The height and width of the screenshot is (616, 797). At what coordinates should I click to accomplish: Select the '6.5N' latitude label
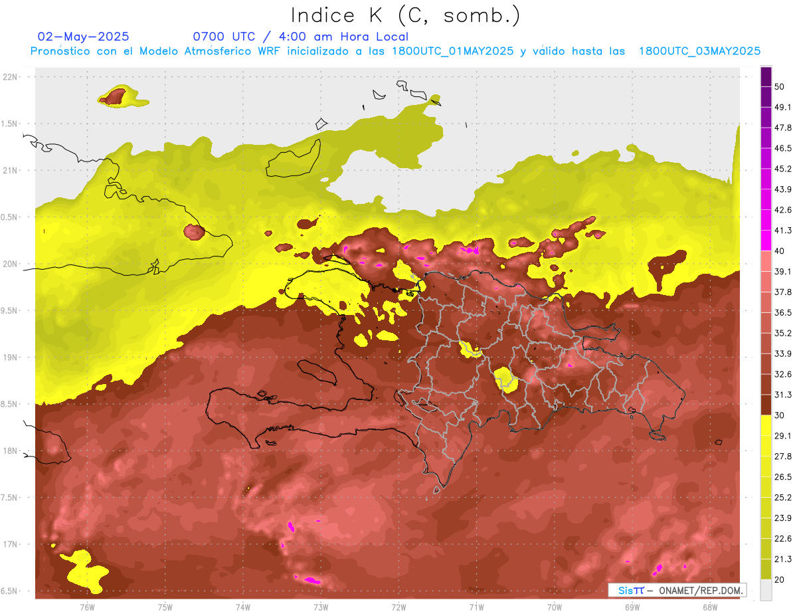(x=10, y=591)
